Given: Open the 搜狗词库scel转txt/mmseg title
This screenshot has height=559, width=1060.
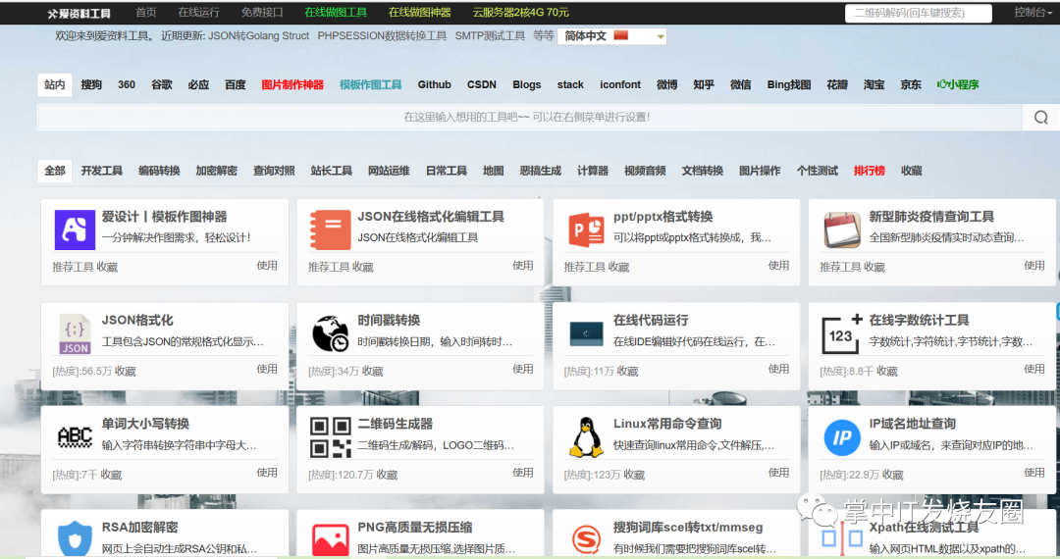Looking at the screenshot, I should [687, 528].
